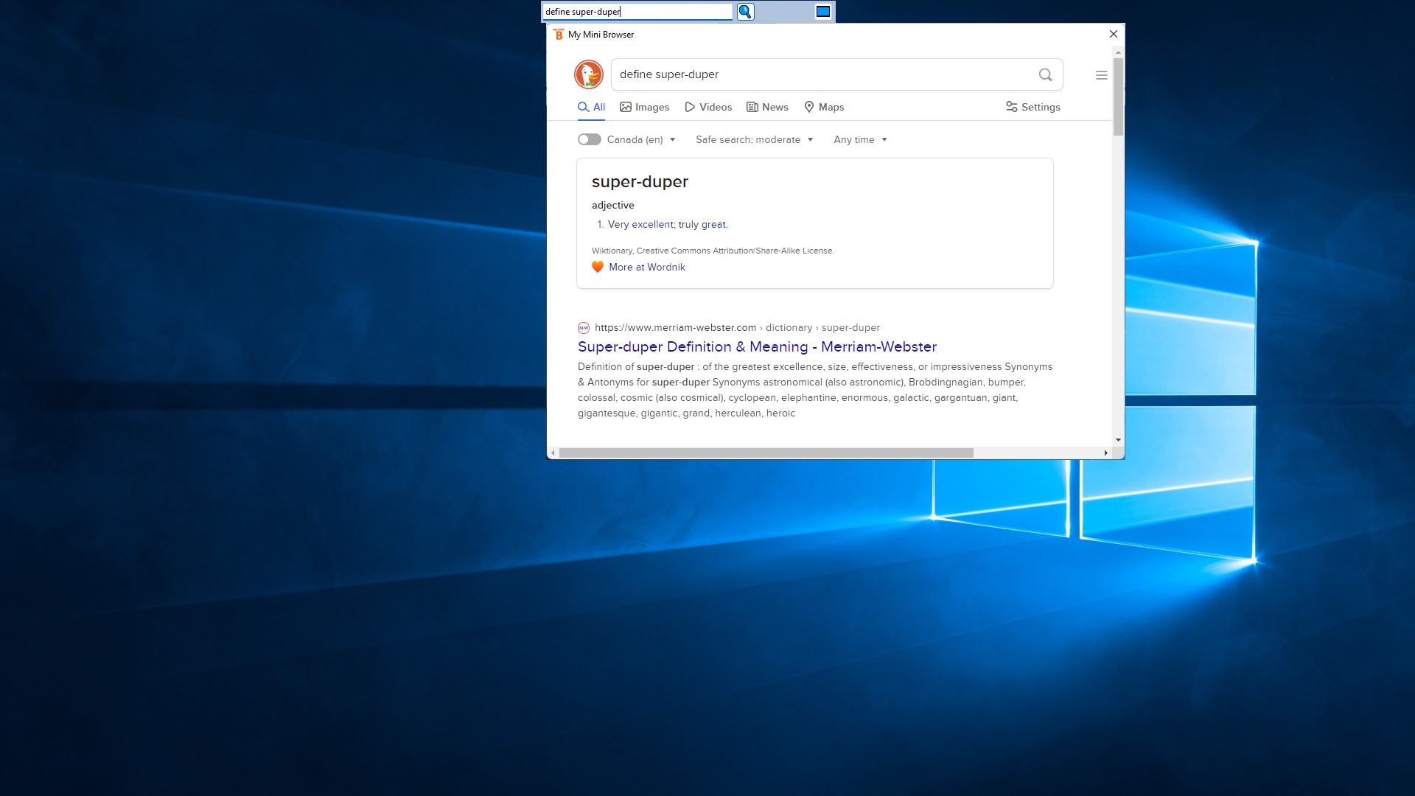Open the News search tab
The height and width of the screenshot is (796, 1415).
pyautogui.click(x=767, y=107)
